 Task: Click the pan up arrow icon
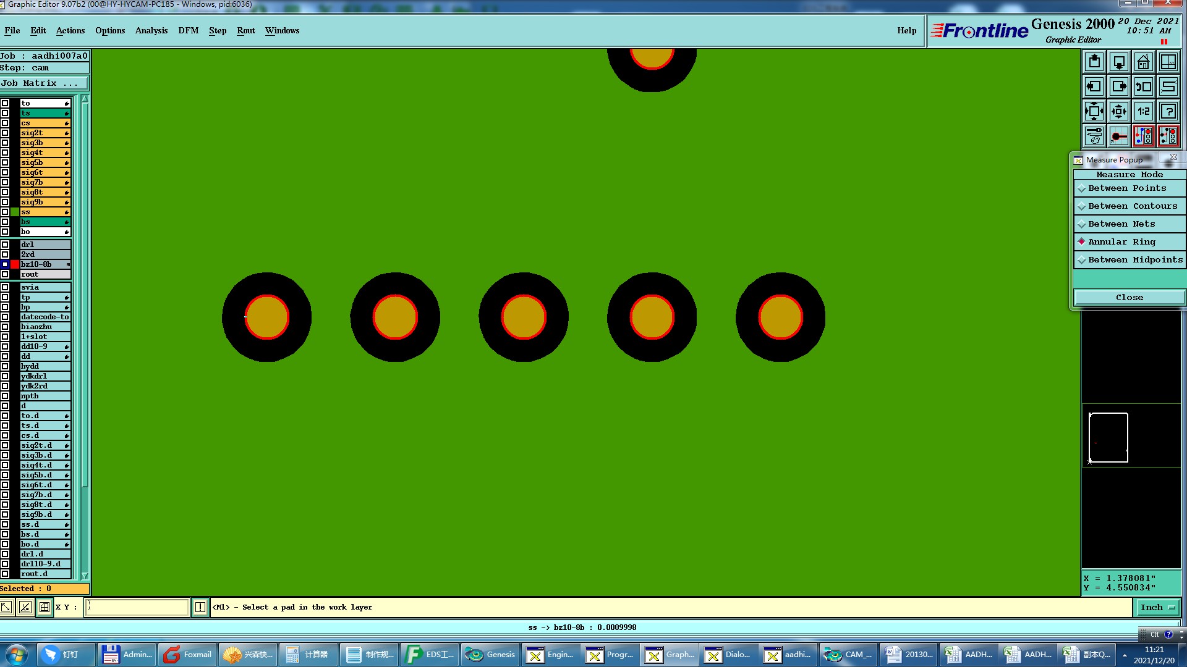1094,62
